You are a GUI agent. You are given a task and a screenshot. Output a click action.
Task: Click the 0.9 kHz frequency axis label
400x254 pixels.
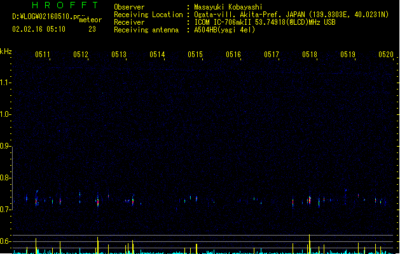5,146
